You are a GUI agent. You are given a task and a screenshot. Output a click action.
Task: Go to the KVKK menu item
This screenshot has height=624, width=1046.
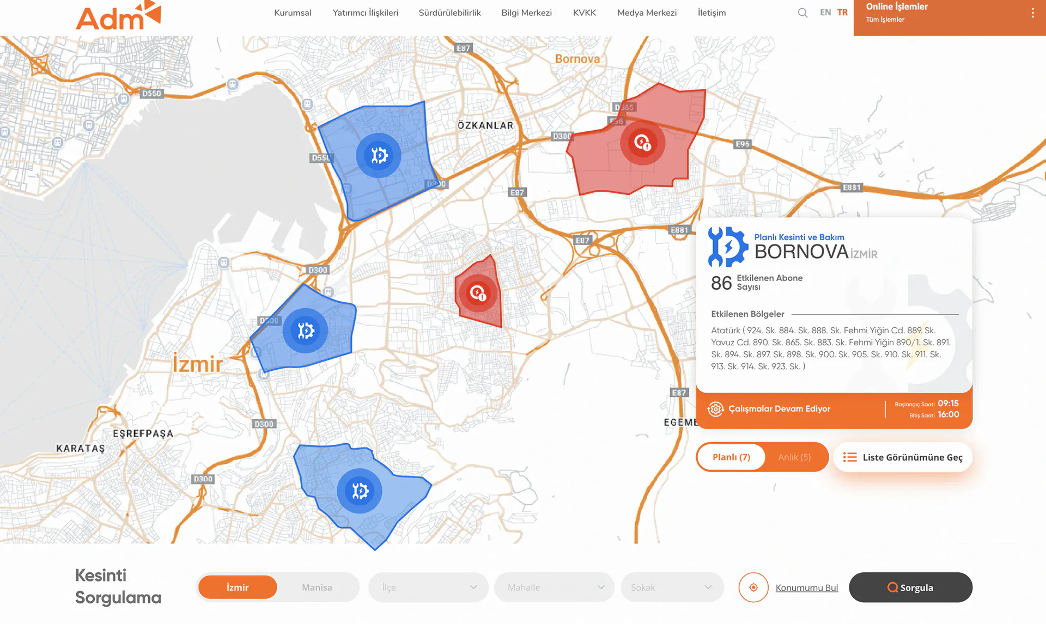(x=585, y=13)
